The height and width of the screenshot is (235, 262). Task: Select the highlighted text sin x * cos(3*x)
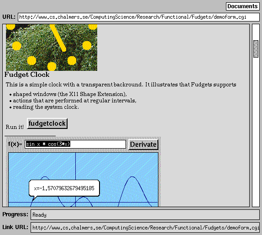point(48,144)
